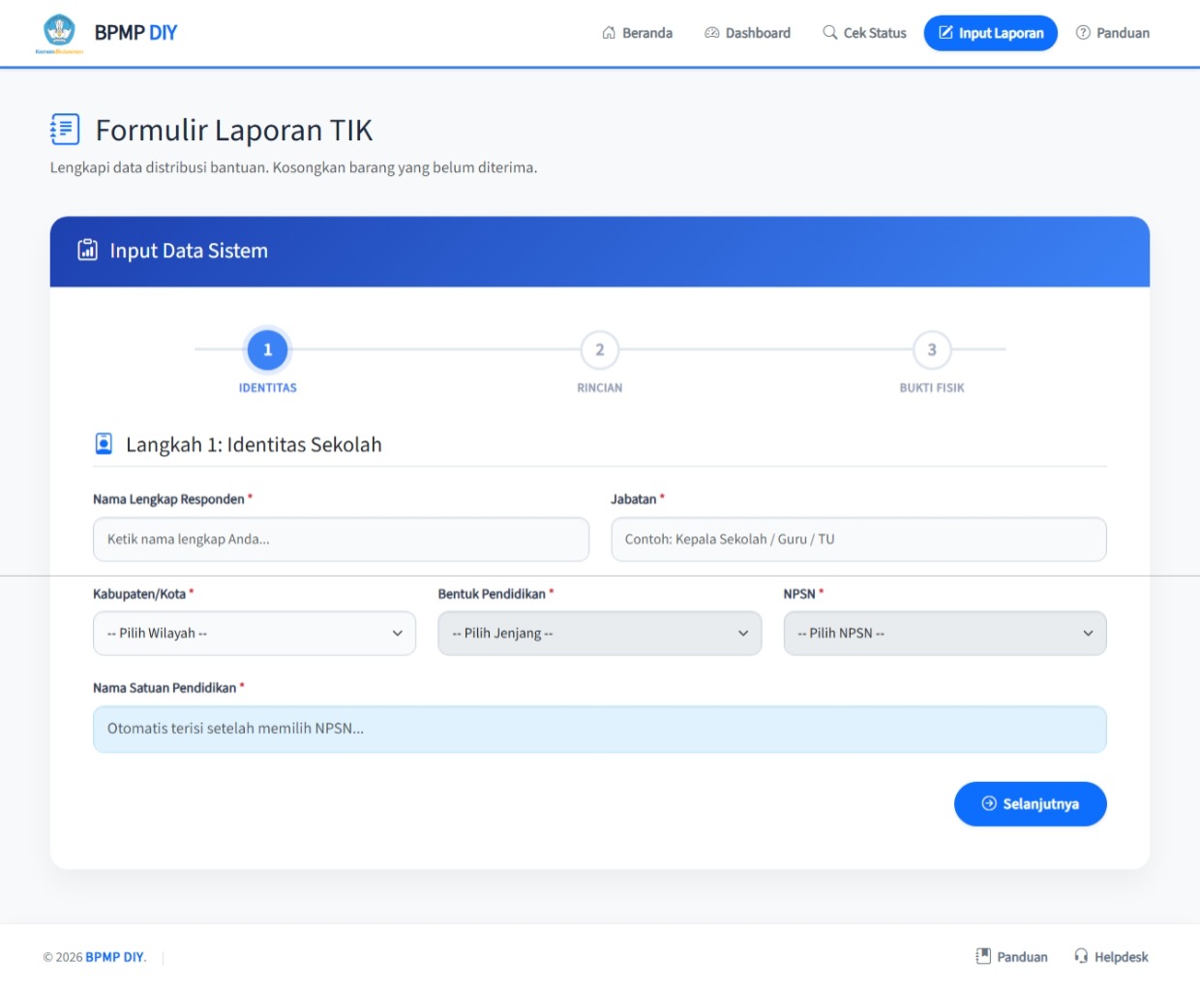Click the Langkah 1: Identitas Sekolah heading

254,444
